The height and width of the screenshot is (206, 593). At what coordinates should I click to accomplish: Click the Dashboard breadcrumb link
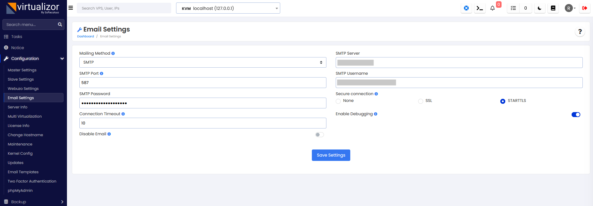coord(86,36)
